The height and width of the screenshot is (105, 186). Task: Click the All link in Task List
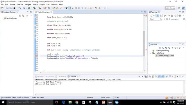point(167,19)
